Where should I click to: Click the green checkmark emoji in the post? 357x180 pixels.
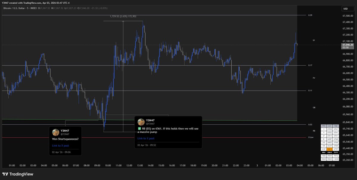139,129
